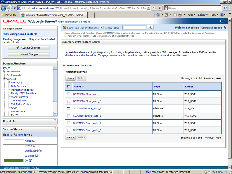
Task: Click the green OK health status bar
Action: coord(13,161)
